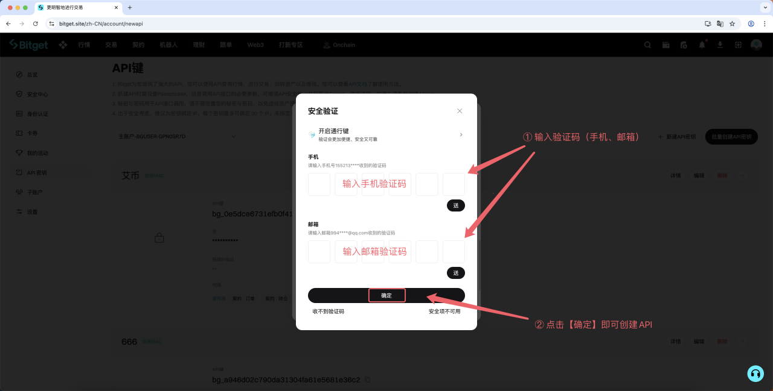
Task: Click the site information icon in address bar
Action: 51,23
